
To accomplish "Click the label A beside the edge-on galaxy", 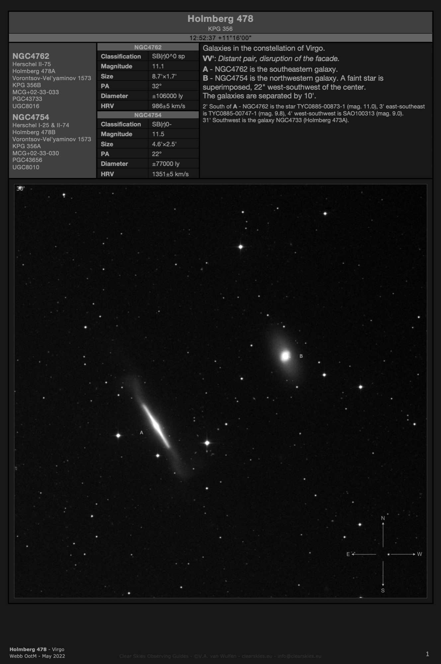I will (x=141, y=433).
